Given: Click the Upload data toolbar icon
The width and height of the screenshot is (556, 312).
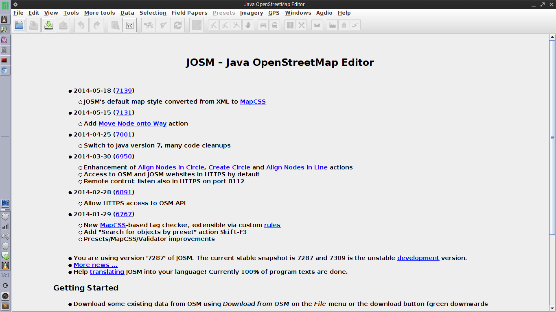Looking at the screenshot, I should click(63, 25).
